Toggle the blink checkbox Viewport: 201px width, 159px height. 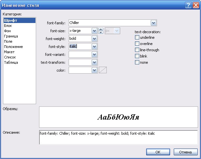pyautogui.click(x=137, y=56)
